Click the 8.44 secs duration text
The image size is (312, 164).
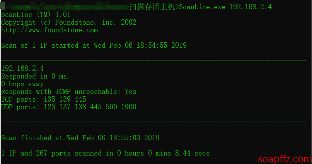coord(192,153)
